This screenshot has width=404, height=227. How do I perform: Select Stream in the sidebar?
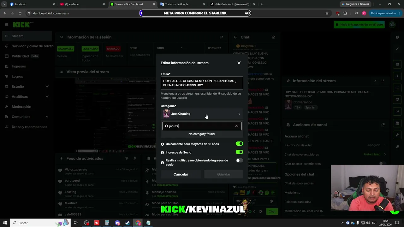27,36
